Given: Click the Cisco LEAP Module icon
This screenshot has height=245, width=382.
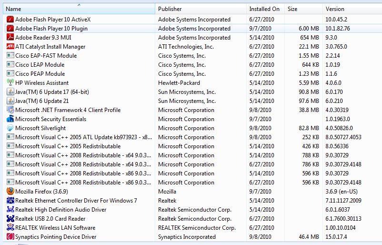Looking at the screenshot, I should click(x=10, y=64).
